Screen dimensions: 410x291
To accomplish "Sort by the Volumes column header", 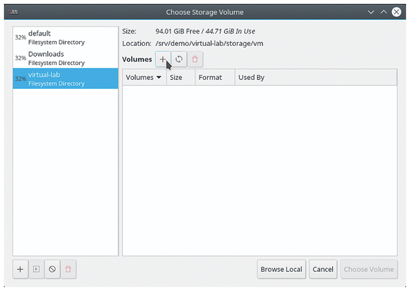I will click(144, 77).
